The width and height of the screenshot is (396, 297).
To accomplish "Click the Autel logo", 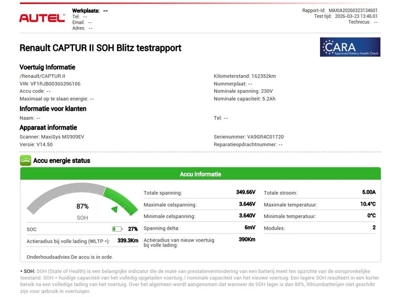I will click(42, 18).
